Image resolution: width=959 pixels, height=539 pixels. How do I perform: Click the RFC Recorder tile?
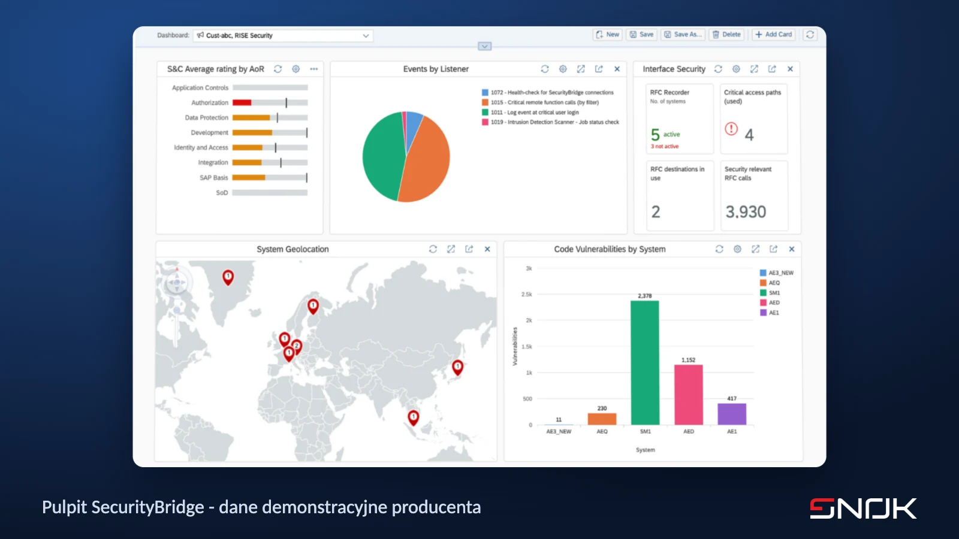(x=680, y=119)
